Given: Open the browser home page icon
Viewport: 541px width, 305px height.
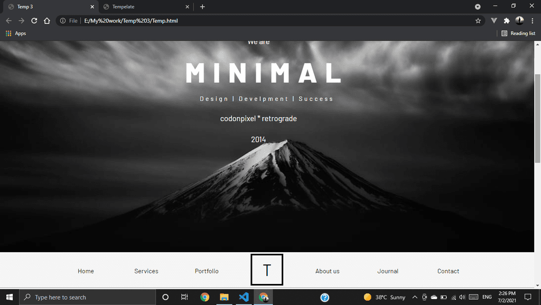Looking at the screenshot, I should click(x=47, y=21).
